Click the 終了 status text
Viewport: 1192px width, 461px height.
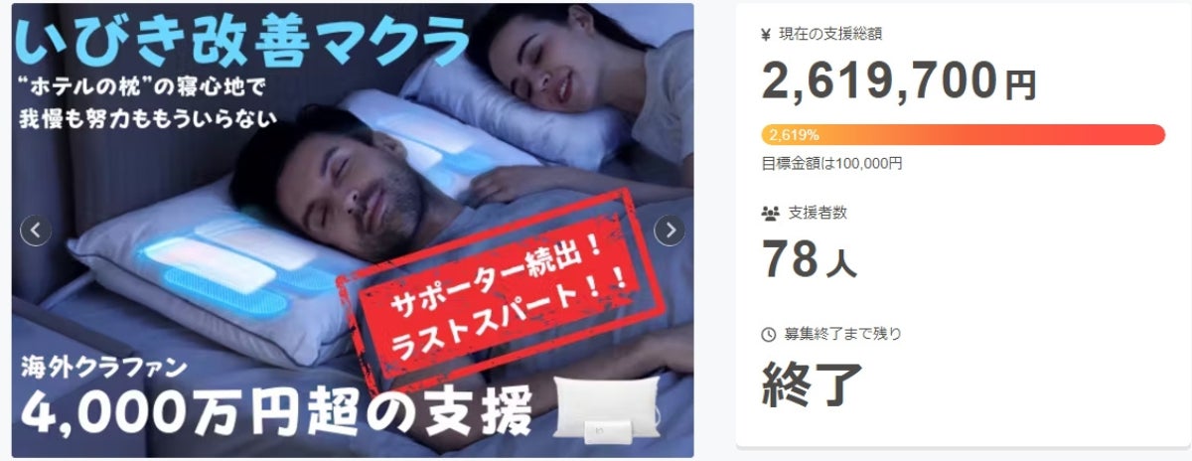(x=812, y=384)
